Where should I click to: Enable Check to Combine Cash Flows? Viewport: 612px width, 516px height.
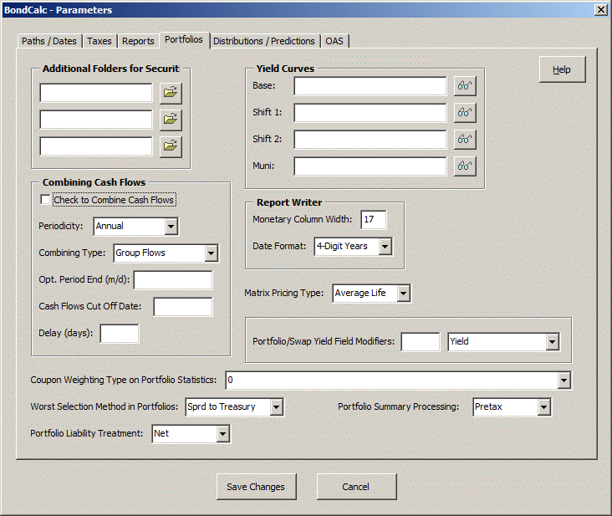[46, 200]
